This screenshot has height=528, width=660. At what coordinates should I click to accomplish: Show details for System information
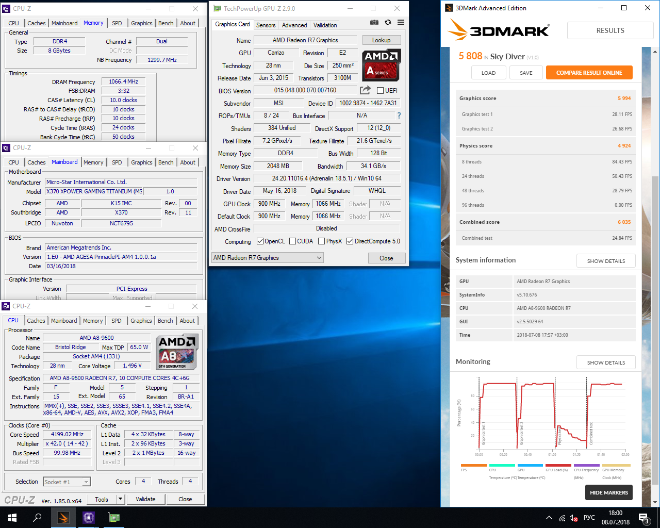[606, 261]
